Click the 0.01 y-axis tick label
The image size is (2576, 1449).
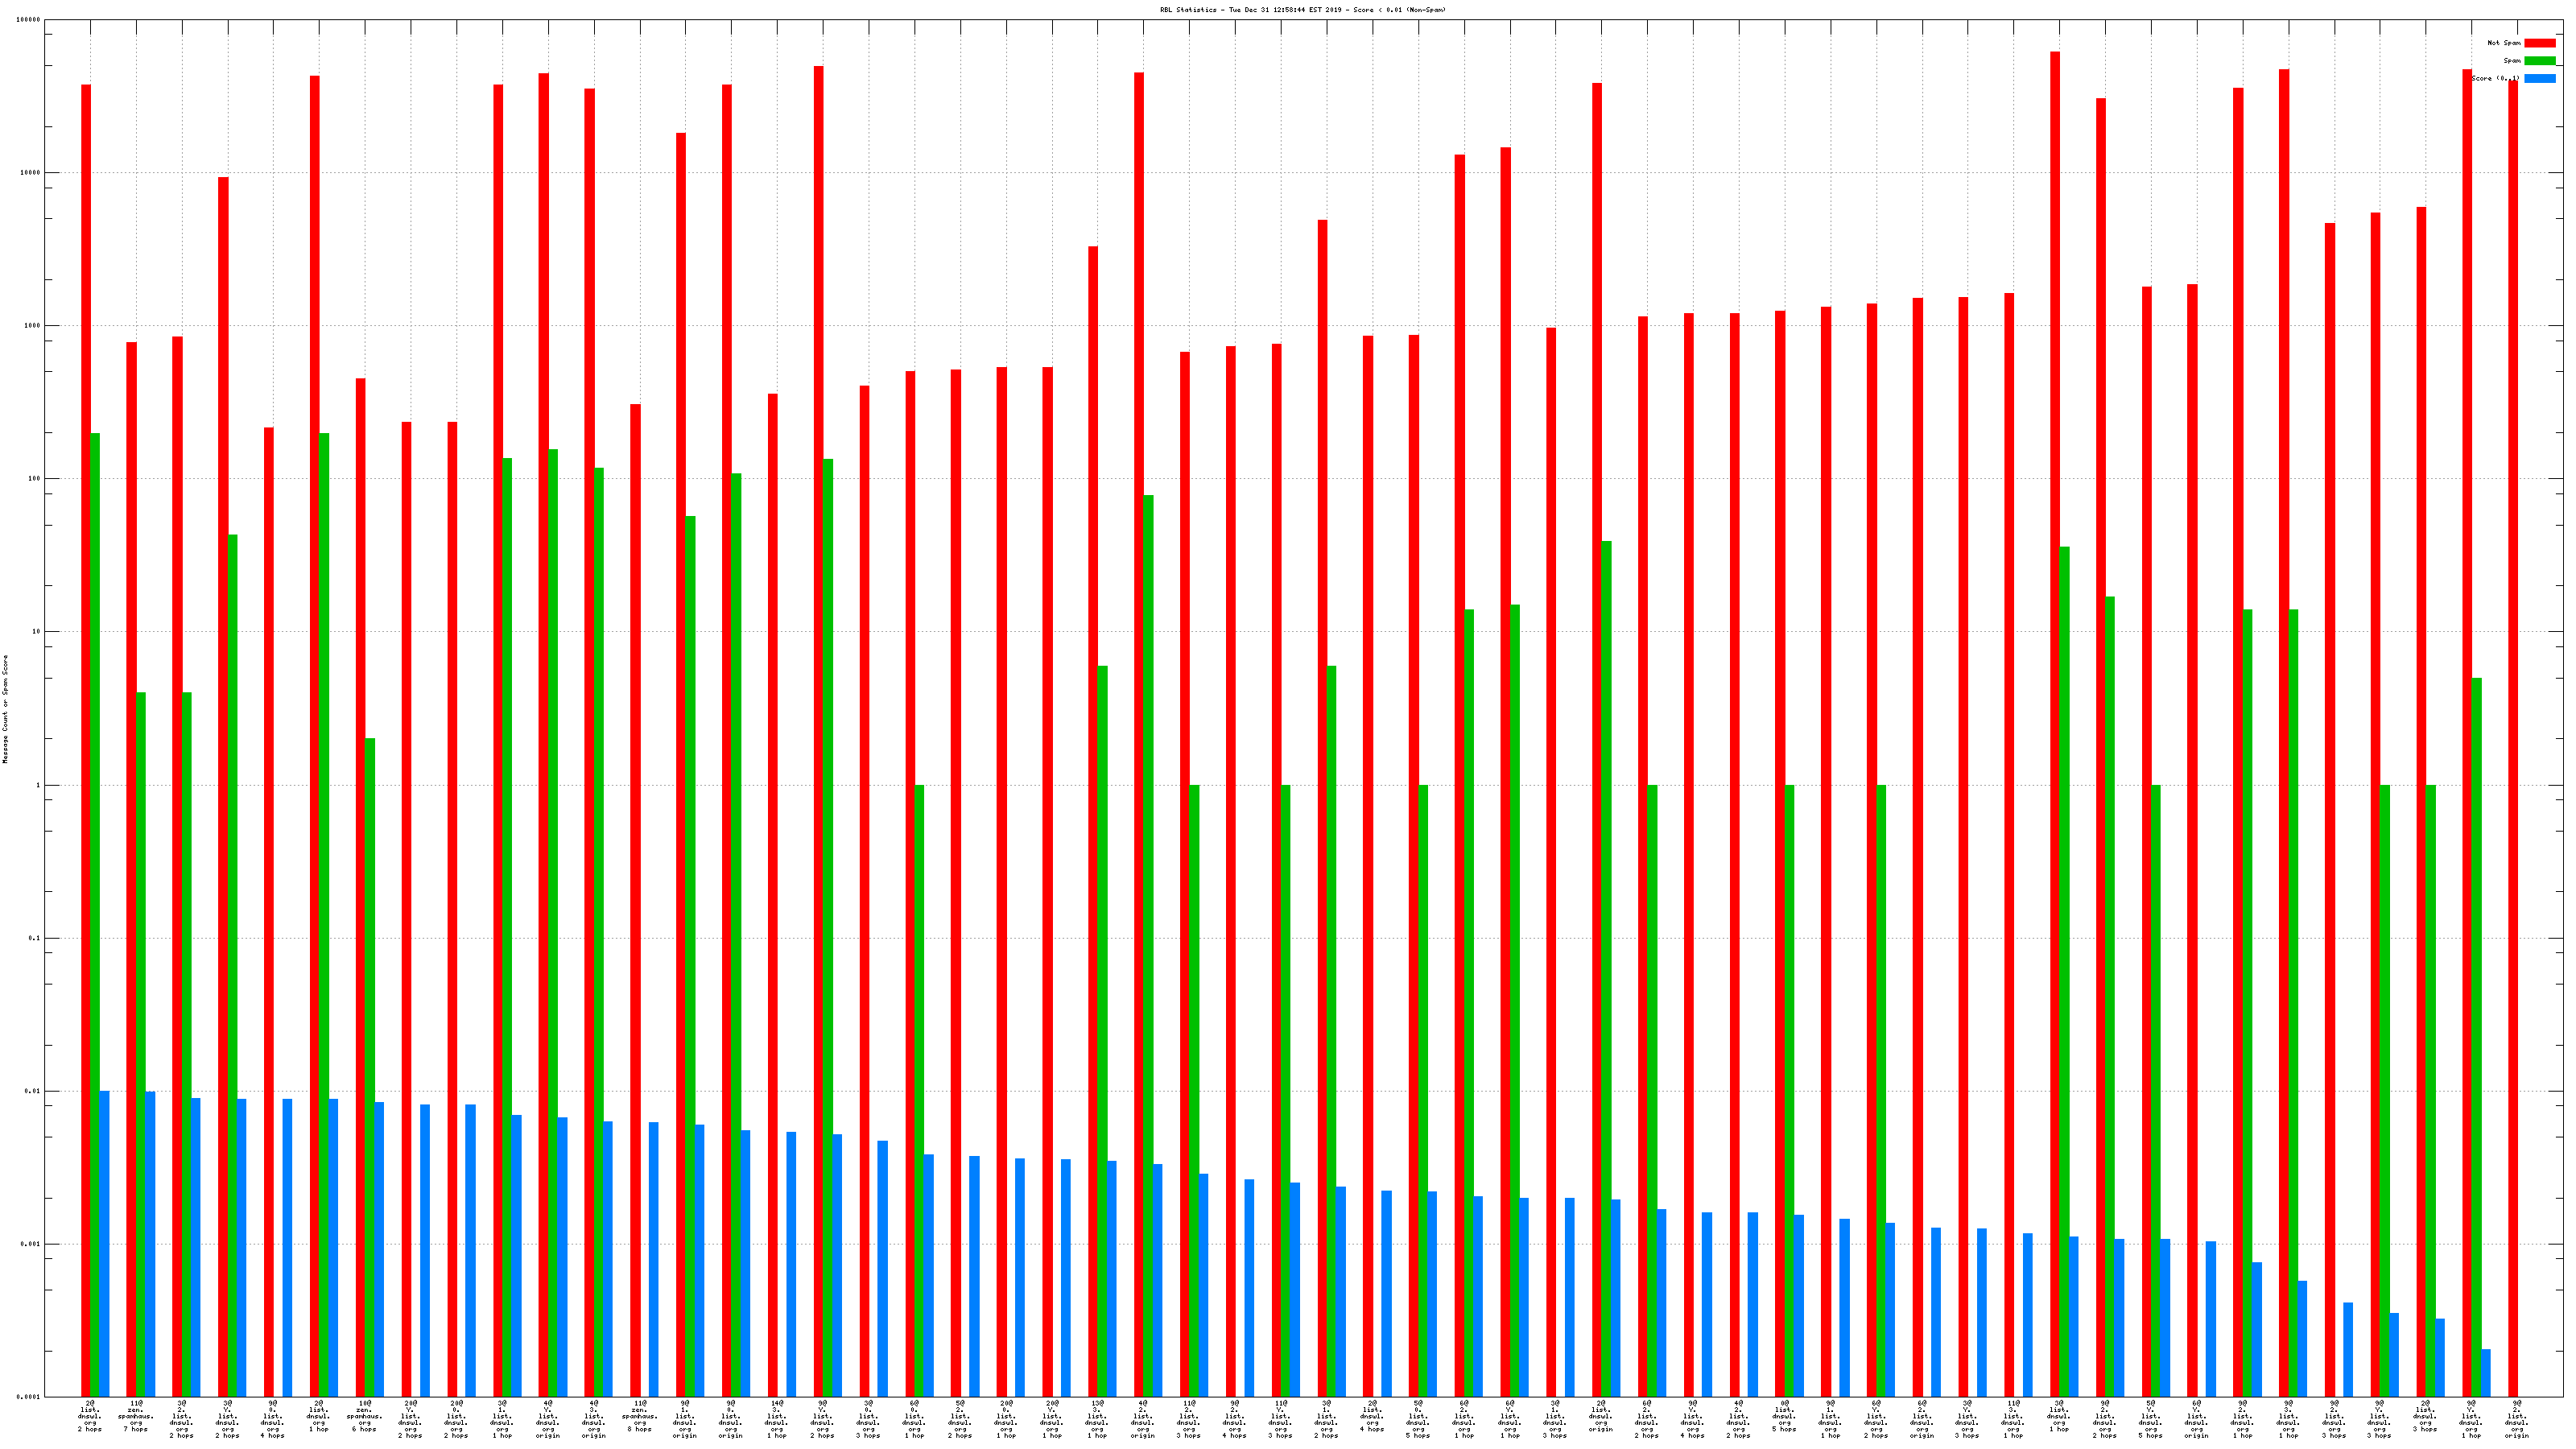coord(33,1091)
